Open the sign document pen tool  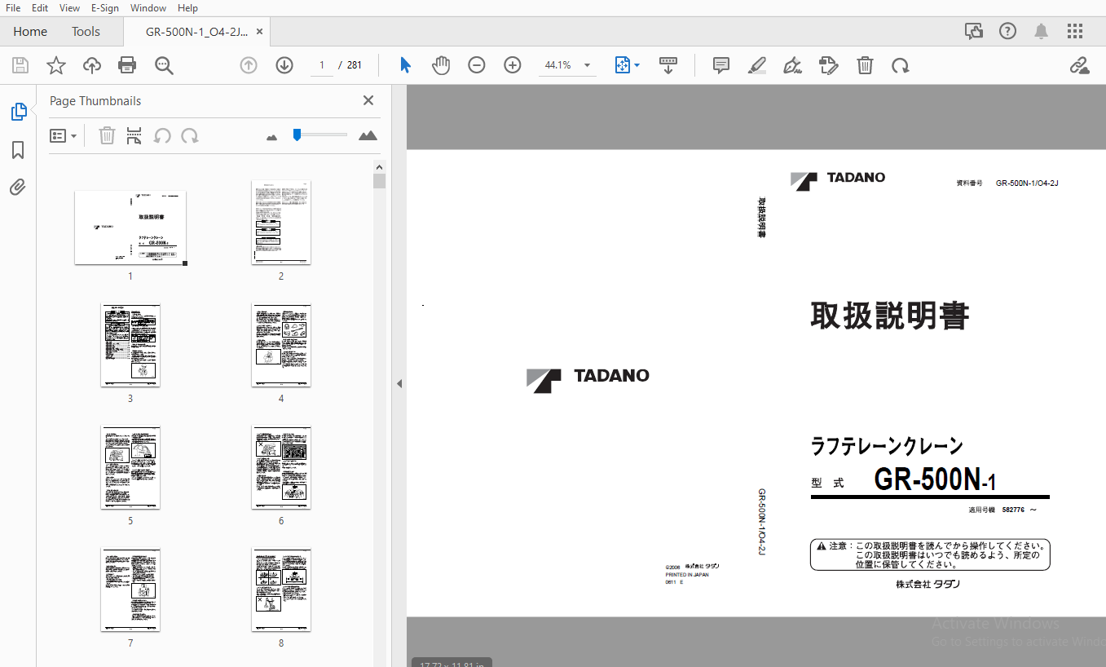792,65
